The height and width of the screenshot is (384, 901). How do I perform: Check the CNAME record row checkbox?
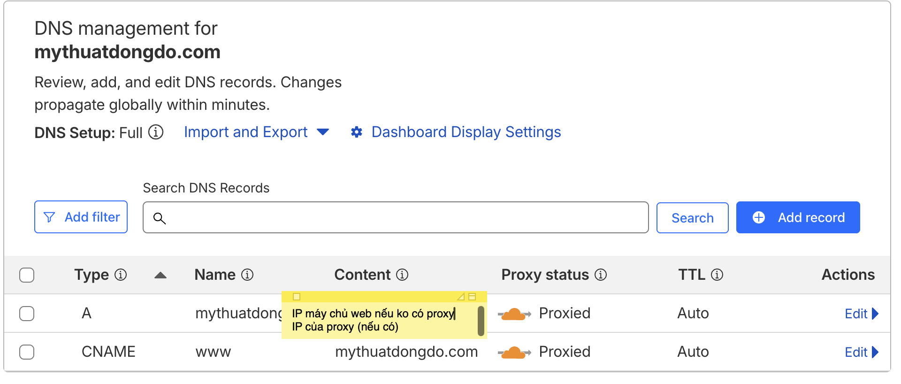point(27,352)
